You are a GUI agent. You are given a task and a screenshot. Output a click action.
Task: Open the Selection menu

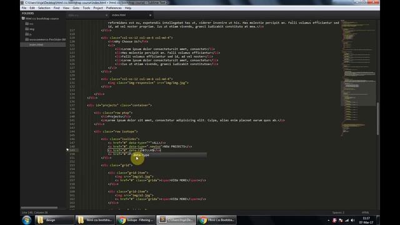[x=44, y=8]
